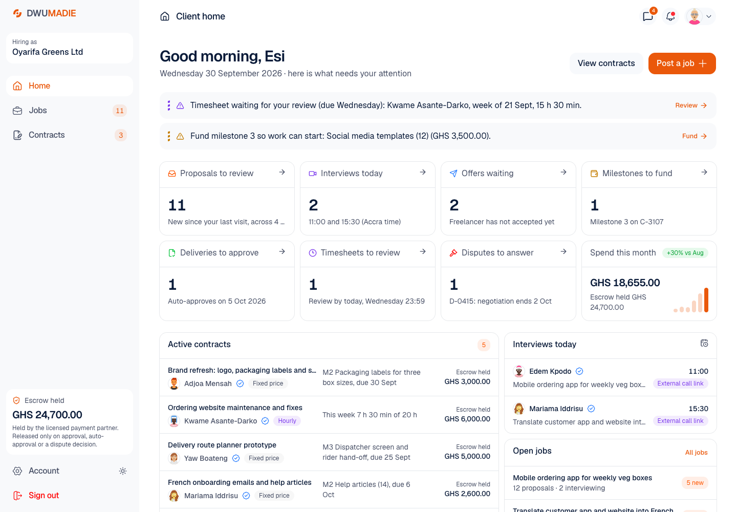Screen dimensions: 737x512
Task: Open Offers waiting card arrow
Action: (563, 172)
